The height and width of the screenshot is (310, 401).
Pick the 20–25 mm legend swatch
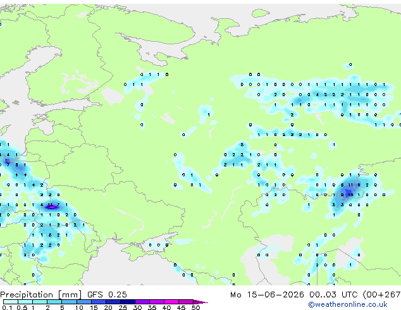coord(113,302)
